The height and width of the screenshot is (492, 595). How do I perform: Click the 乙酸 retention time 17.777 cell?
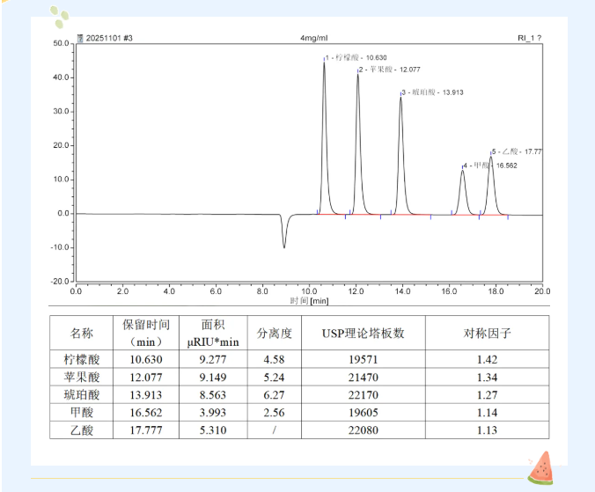(x=146, y=430)
